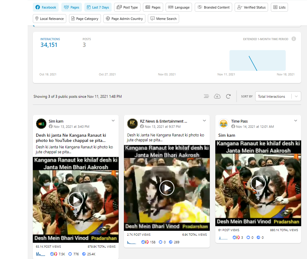Toggle the Facebook platform filter
This screenshot has width=307, height=259.
46,7
